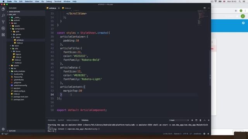This screenshot has height=139, width=248.
Task: Open the OUTPUT panel tab
Action: tap(61, 120)
